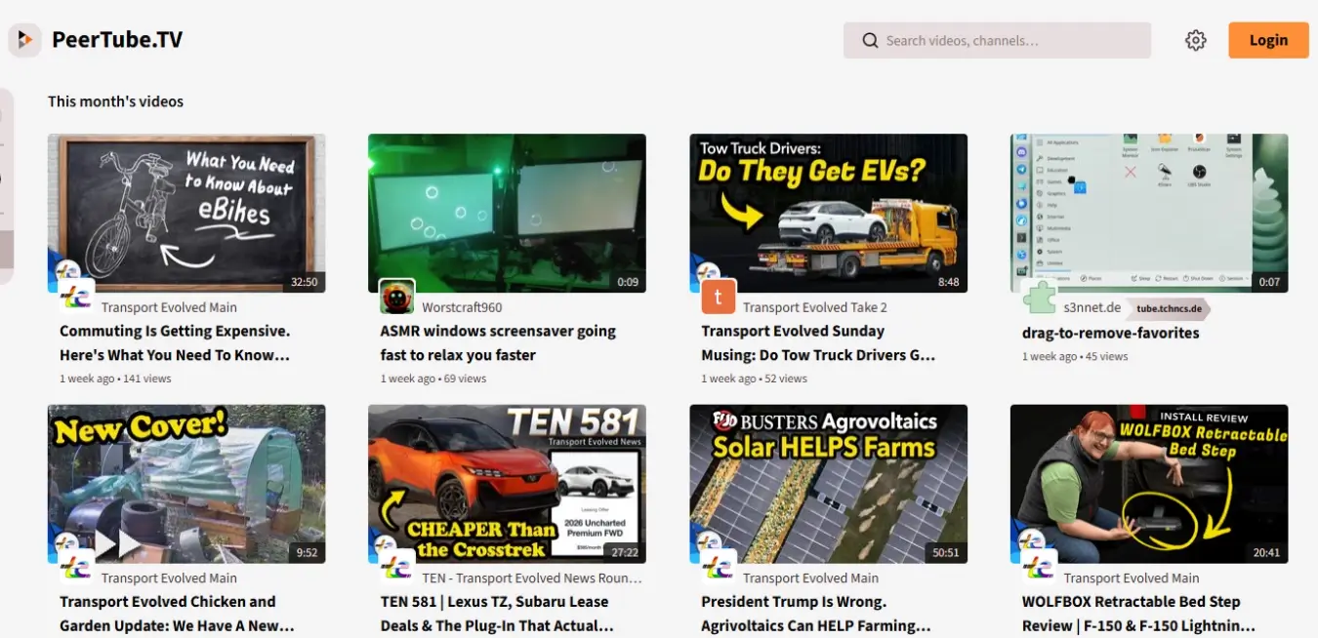
Task: Open the drag-to-remove-favorites video thumbnail
Action: point(1149,213)
